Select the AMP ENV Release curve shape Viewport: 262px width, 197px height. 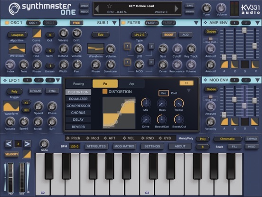[x=255, y=65]
